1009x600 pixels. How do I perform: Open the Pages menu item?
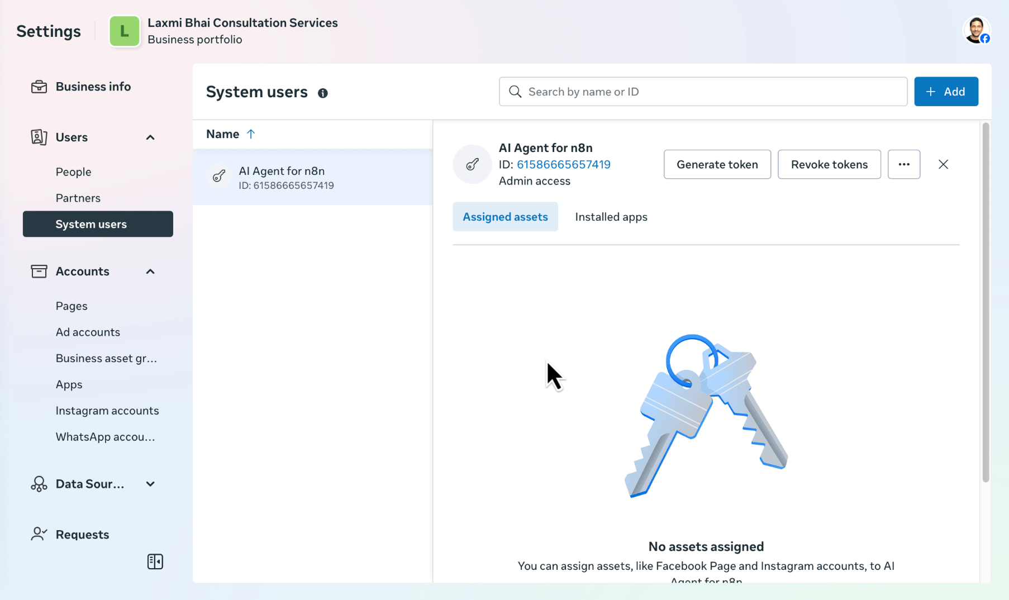pyautogui.click(x=72, y=306)
